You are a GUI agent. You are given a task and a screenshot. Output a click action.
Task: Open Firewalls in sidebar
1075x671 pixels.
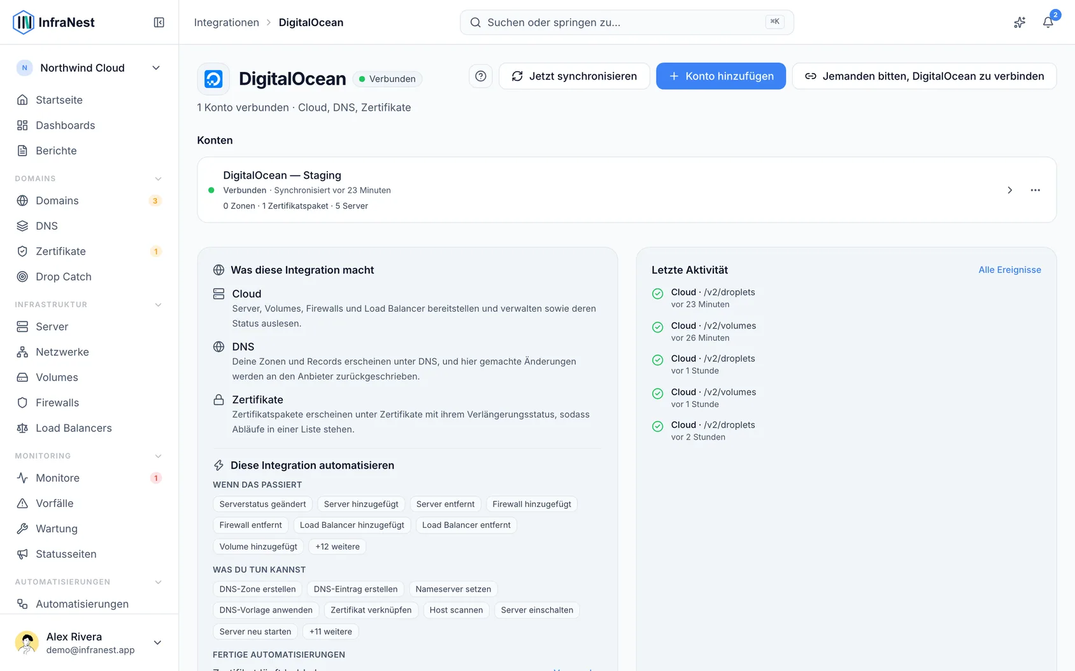pyautogui.click(x=89, y=403)
